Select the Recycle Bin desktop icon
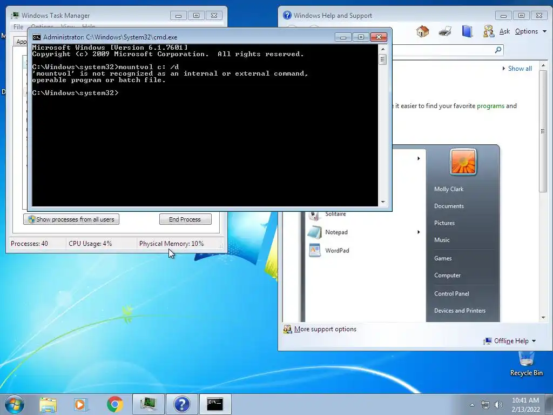 tap(526, 364)
